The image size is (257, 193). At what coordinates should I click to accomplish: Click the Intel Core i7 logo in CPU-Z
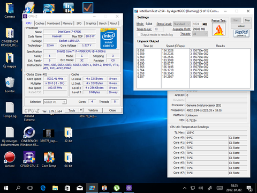[109, 39]
